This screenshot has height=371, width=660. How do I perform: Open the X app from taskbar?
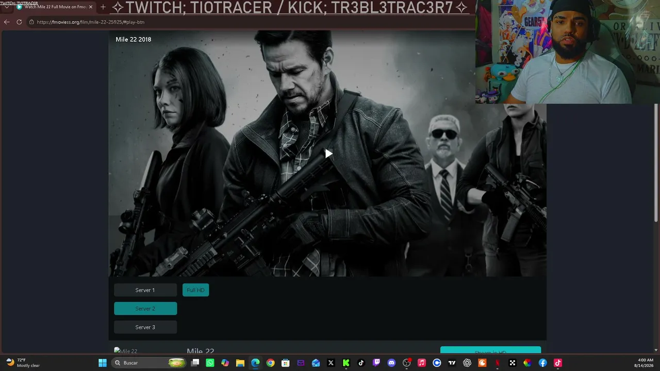[x=331, y=363]
